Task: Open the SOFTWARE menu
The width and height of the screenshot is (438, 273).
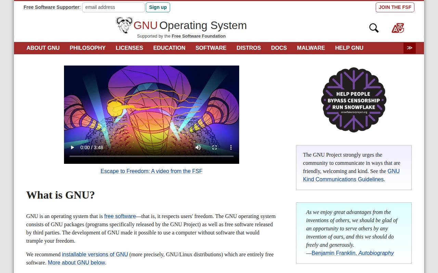Action: [211, 48]
